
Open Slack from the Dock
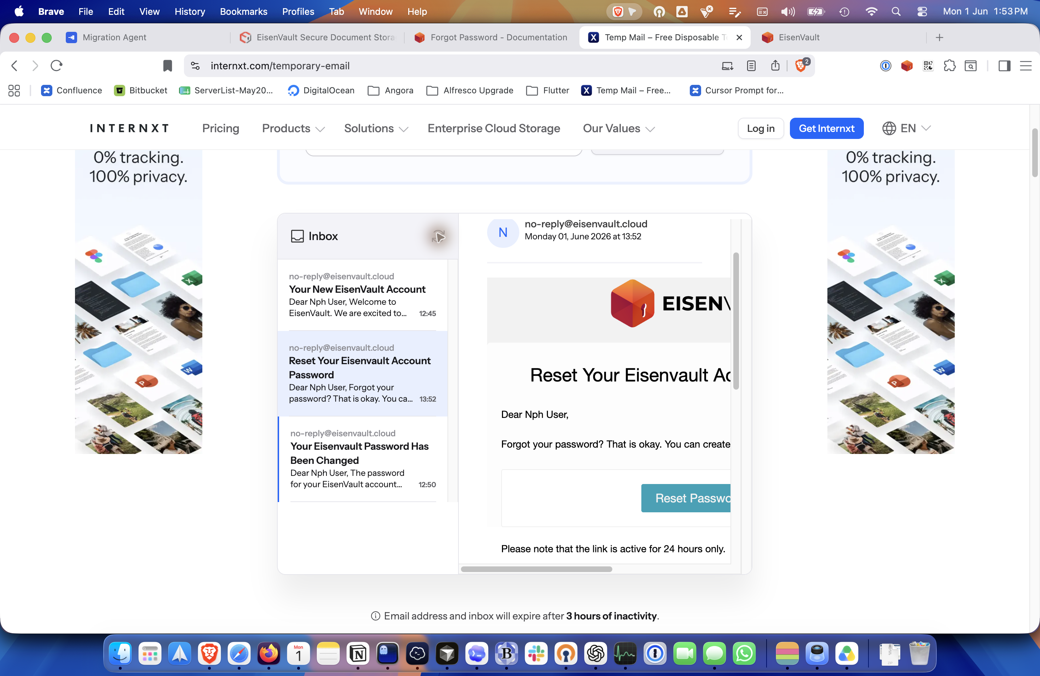[536, 653]
